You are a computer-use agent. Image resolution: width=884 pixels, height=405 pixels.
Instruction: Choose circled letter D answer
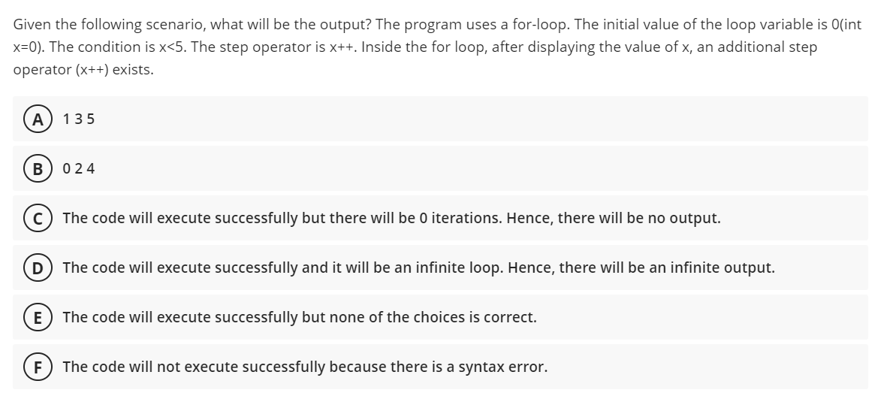[x=38, y=268]
